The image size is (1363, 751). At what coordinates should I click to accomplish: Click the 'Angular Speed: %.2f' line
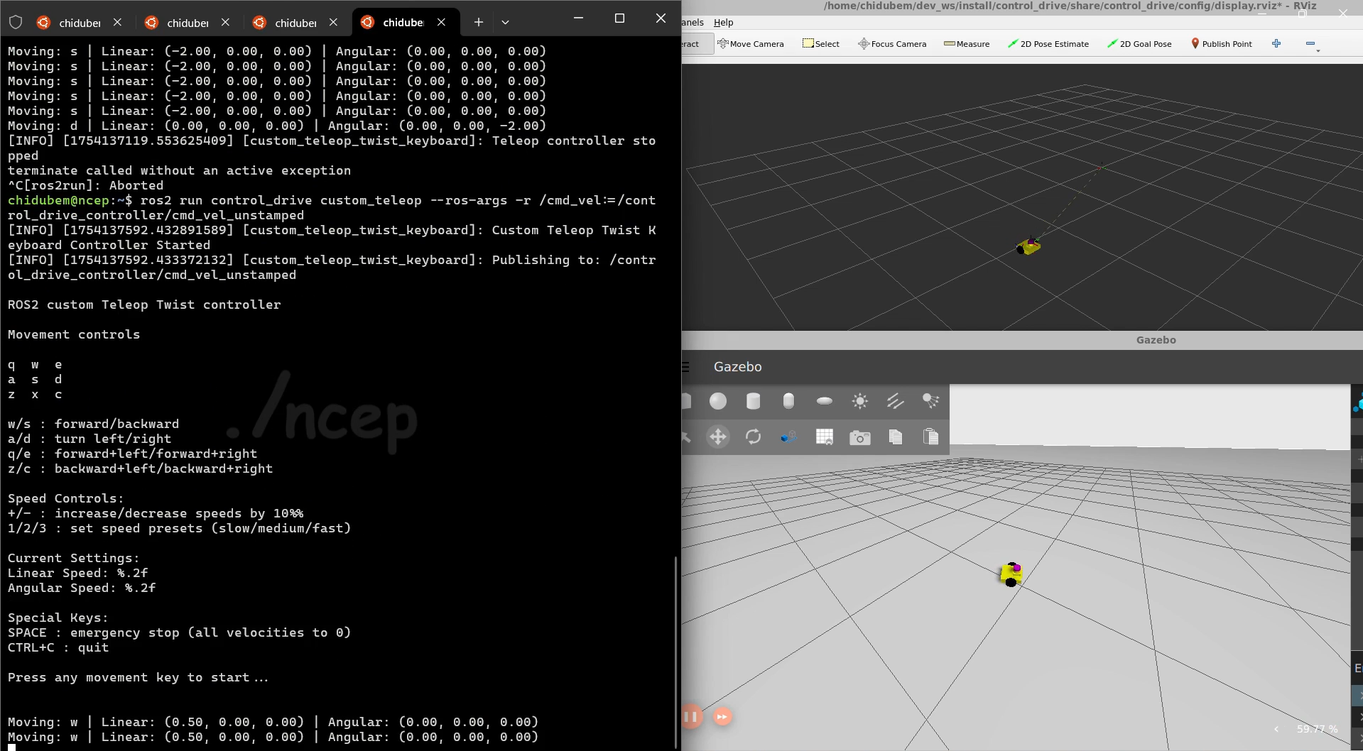click(x=82, y=588)
